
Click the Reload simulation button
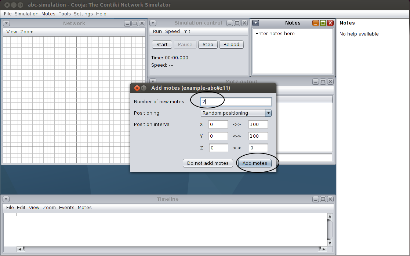pos(231,45)
